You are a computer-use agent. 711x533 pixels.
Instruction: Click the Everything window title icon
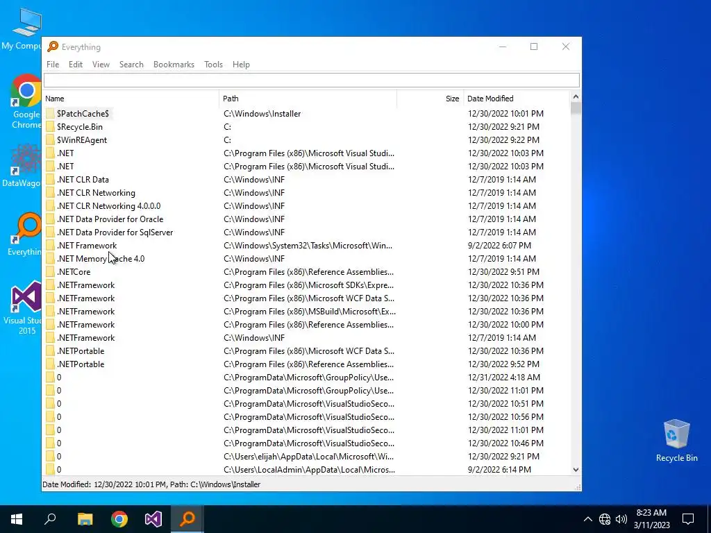click(x=53, y=46)
